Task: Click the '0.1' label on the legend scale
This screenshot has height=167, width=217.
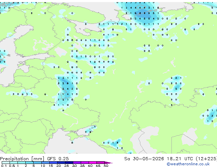Action: [4, 166]
